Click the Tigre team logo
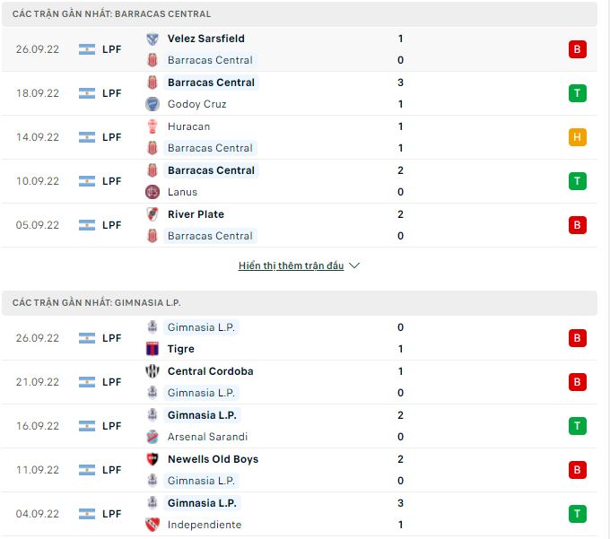Screen dimensions: 610x539 [x=152, y=349]
